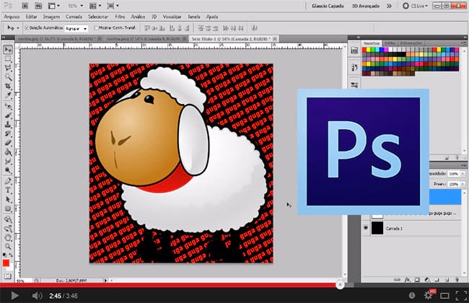Screen dimensions: 469x303
Task: Click the create new layer icon
Action: click(447, 280)
